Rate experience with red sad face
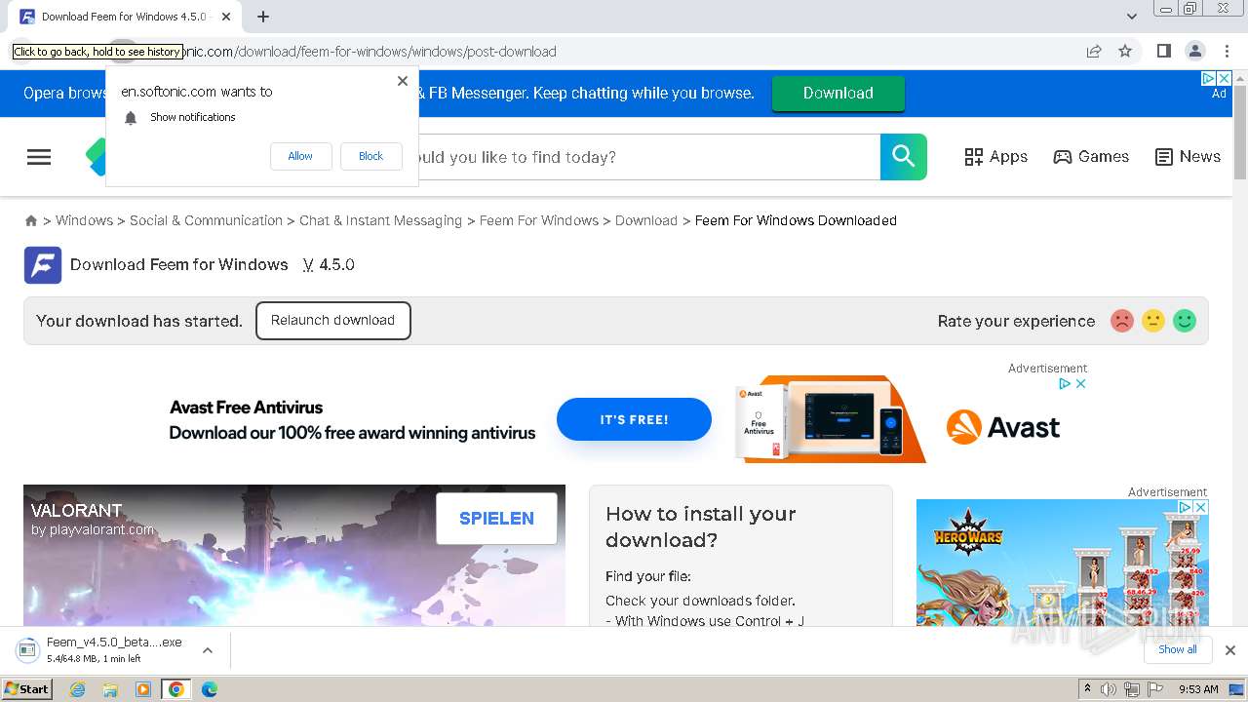The image size is (1248, 702). (x=1122, y=321)
